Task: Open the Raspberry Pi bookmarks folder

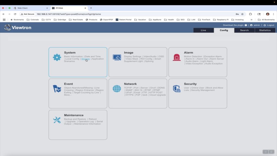Action: tap(221, 19)
